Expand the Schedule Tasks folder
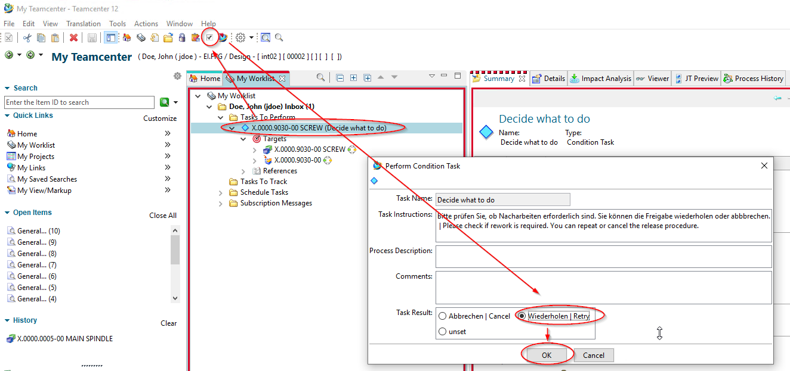This screenshot has width=790, height=371. click(221, 192)
